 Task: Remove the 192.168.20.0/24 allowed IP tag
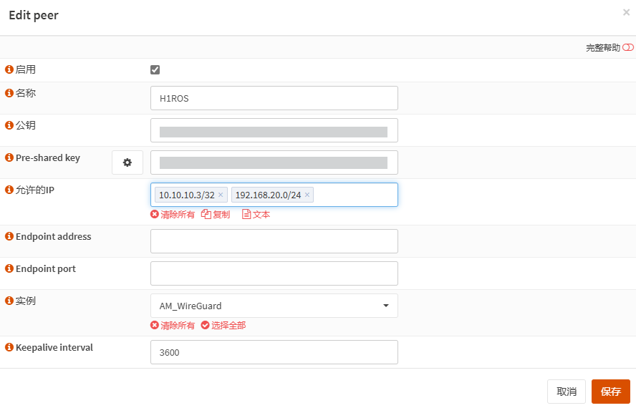pyautogui.click(x=307, y=195)
